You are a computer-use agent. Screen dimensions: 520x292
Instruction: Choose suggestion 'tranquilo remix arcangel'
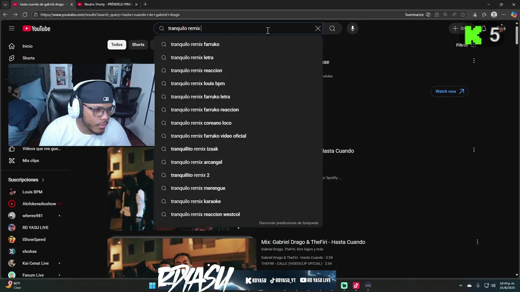[x=238, y=162]
